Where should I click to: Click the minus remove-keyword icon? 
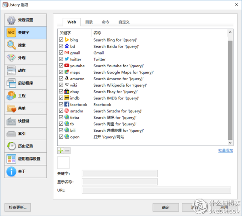pos(67,150)
